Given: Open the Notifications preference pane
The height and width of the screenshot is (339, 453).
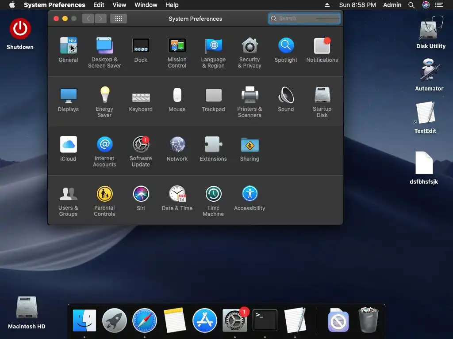Looking at the screenshot, I should click(x=322, y=50).
